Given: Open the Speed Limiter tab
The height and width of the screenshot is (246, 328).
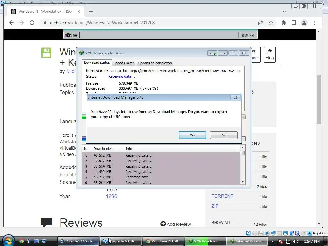Looking at the screenshot, I should tap(124, 63).
